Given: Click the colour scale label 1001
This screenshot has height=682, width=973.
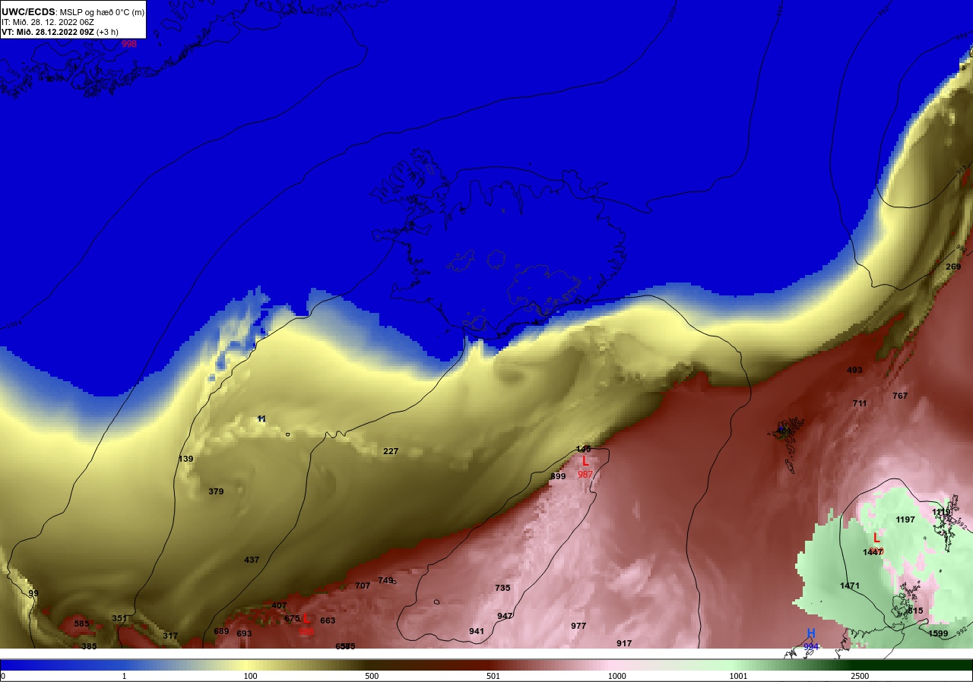Looking at the screenshot, I should coord(738,676).
